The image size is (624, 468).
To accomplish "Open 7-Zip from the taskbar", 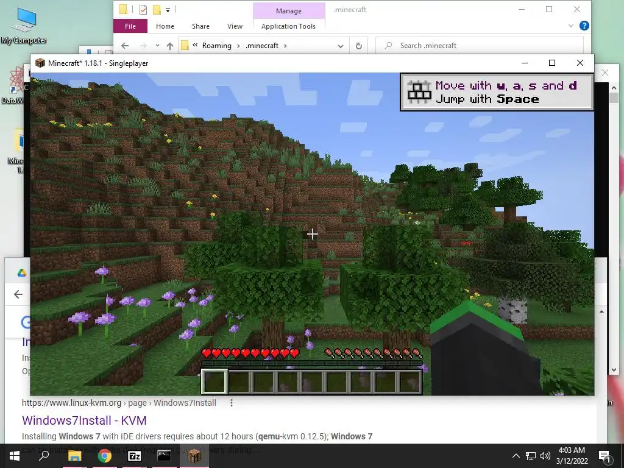I will pyautogui.click(x=135, y=456).
